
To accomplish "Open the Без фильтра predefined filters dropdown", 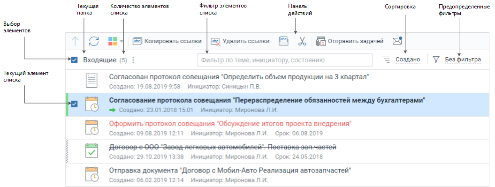I will 463,59.
